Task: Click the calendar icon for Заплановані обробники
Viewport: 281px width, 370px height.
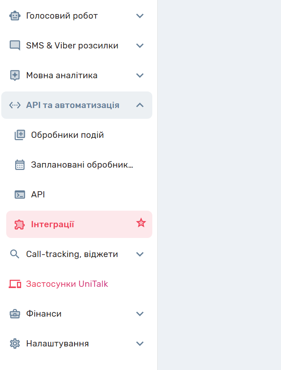Action: [x=20, y=165]
